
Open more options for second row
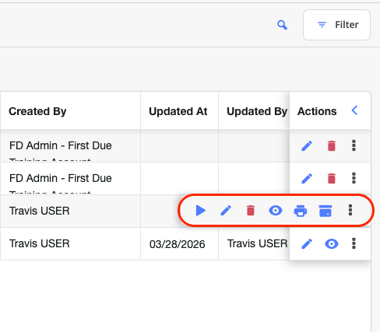[x=354, y=178]
